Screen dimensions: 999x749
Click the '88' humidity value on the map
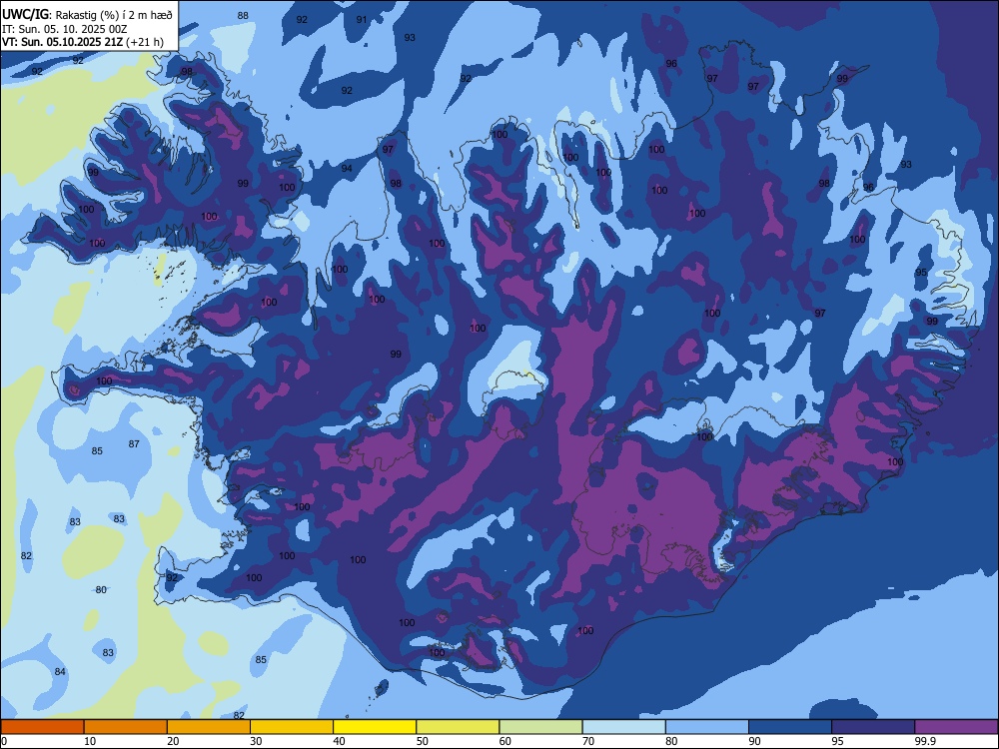pyautogui.click(x=243, y=15)
